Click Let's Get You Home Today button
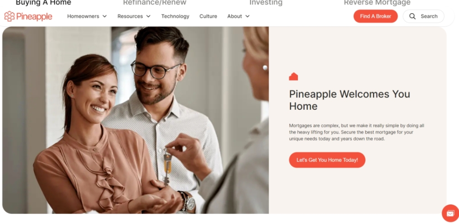Screen dimensions: 459x224 pyautogui.click(x=327, y=160)
